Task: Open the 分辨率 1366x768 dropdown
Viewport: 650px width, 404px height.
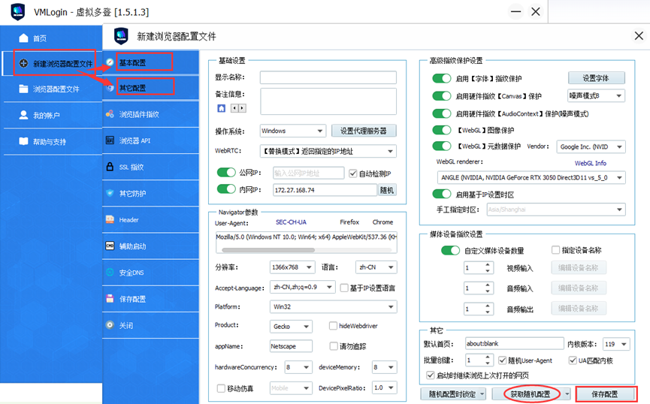Action: [292, 267]
